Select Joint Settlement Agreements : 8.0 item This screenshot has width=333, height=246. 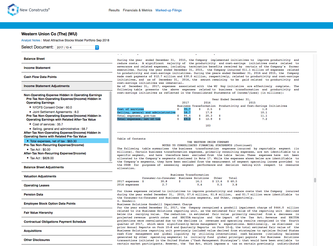pyautogui.click(x=56, y=112)
